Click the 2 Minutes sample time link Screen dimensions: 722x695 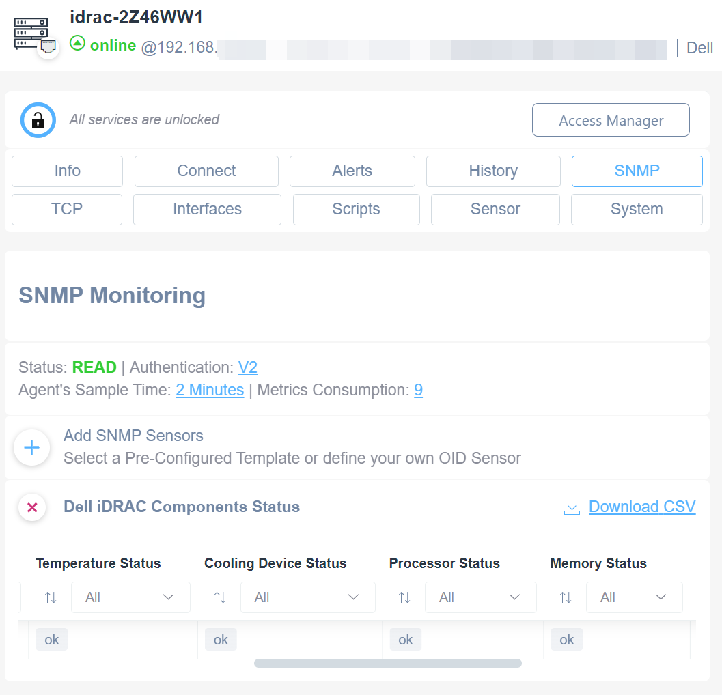210,390
